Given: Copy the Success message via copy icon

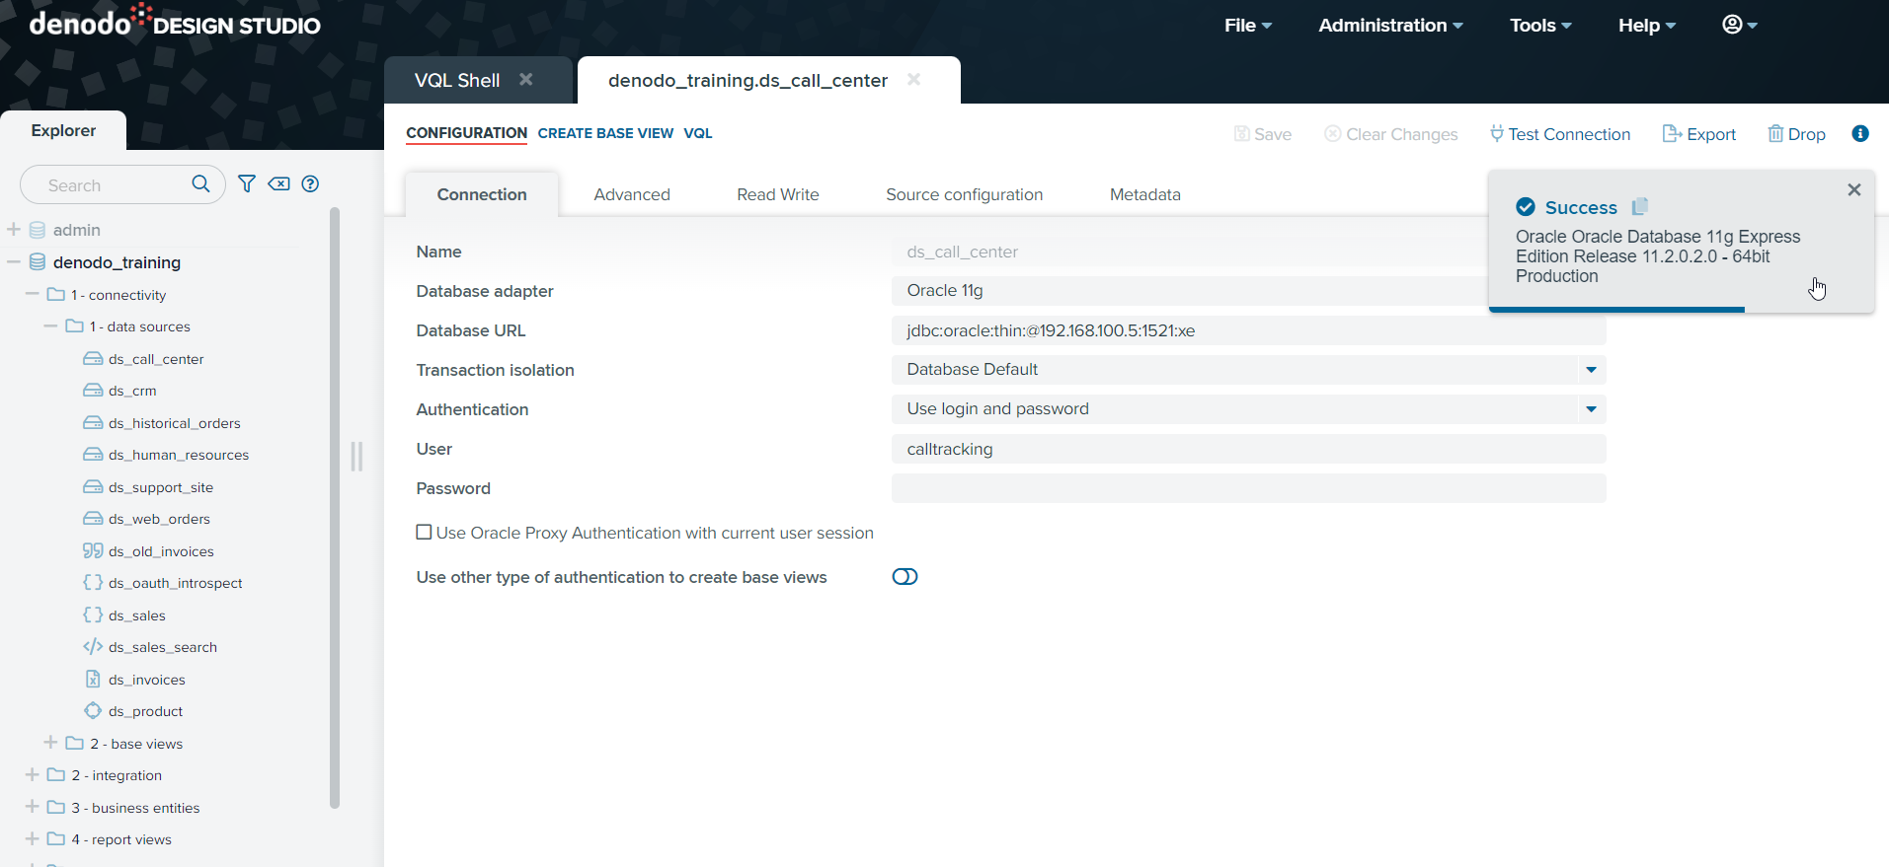Looking at the screenshot, I should (x=1640, y=206).
